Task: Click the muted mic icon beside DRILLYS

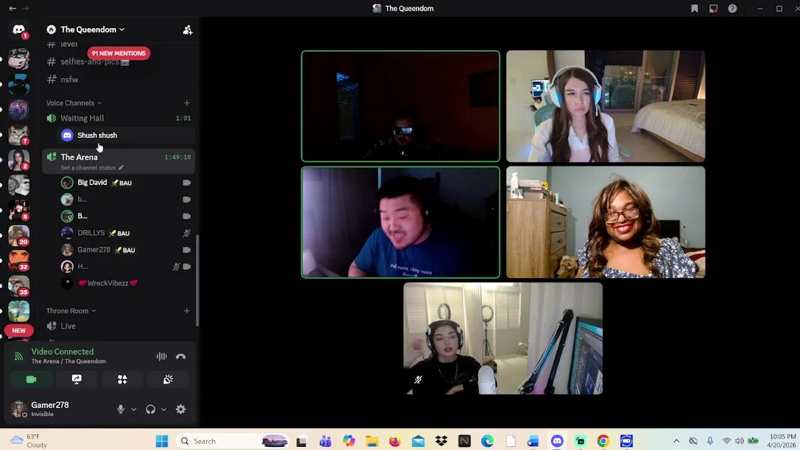Action: 186,233
